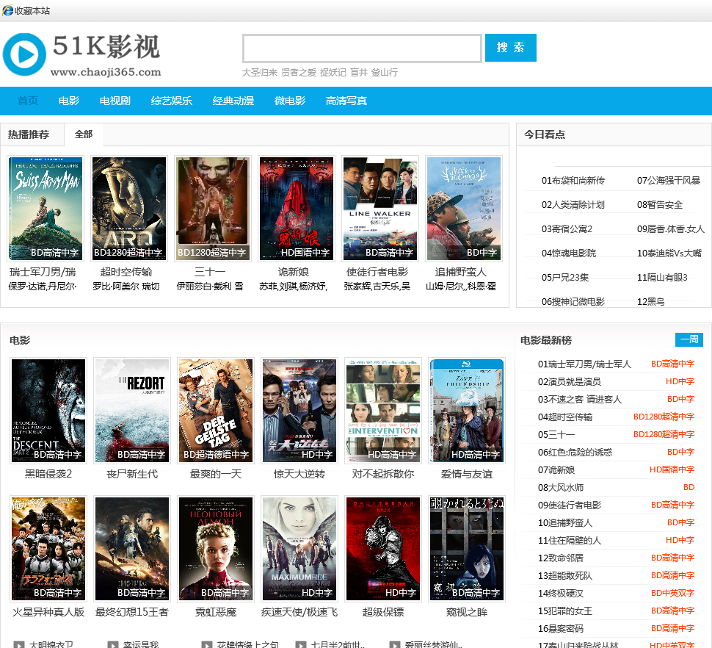712x648 pixels.
Task: Click the 捉妖记 hot search keyword
Action: pos(333,72)
